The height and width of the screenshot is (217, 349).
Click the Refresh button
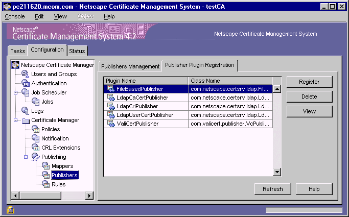(273, 189)
